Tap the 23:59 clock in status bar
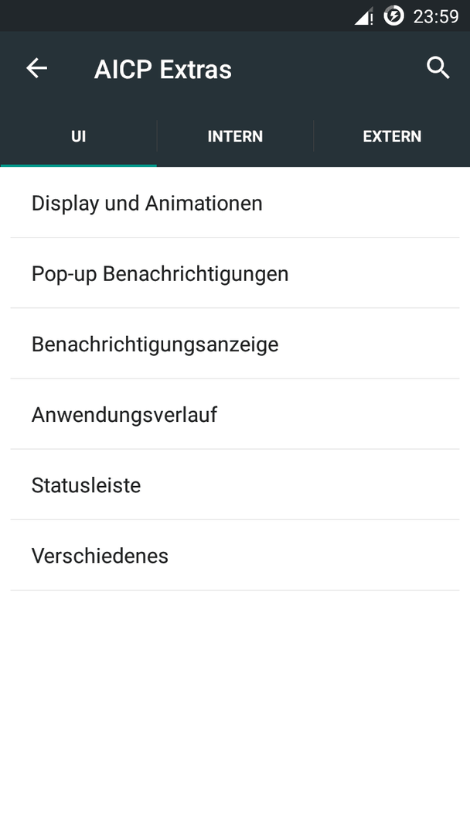The image size is (470, 836). click(436, 16)
